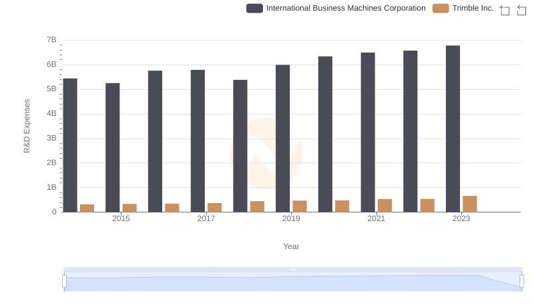Click the zoom reset restore icon
The width and height of the screenshot is (534, 307).
pos(521,10)
